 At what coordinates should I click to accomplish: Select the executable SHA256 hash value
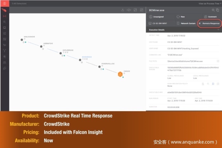tap(193, 69)
